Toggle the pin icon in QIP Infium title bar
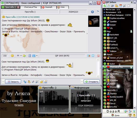 132,2
